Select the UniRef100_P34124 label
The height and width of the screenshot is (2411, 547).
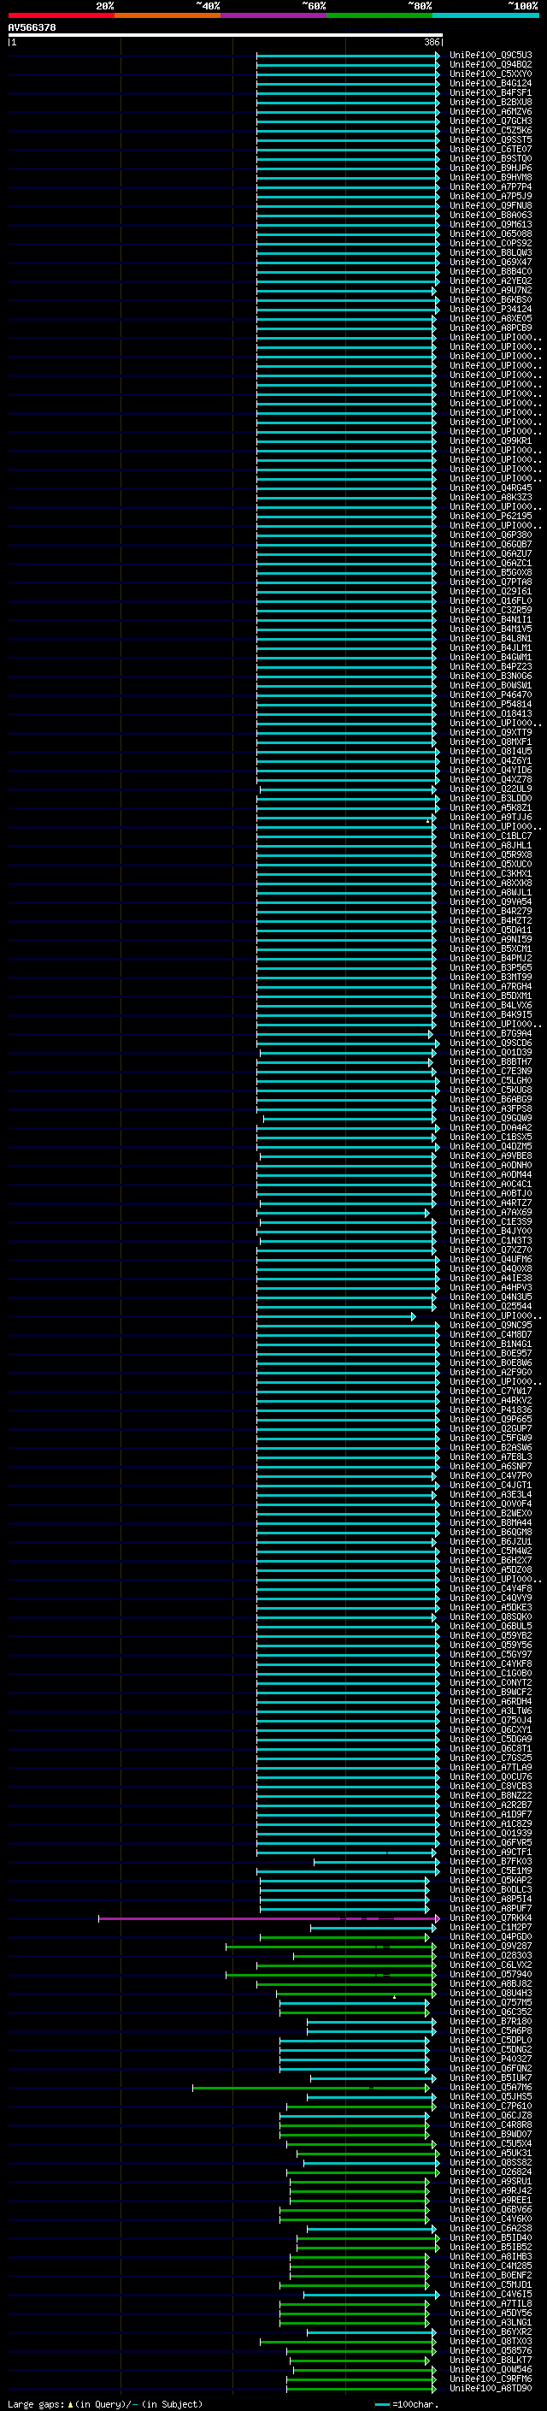[x=491, y=309]
